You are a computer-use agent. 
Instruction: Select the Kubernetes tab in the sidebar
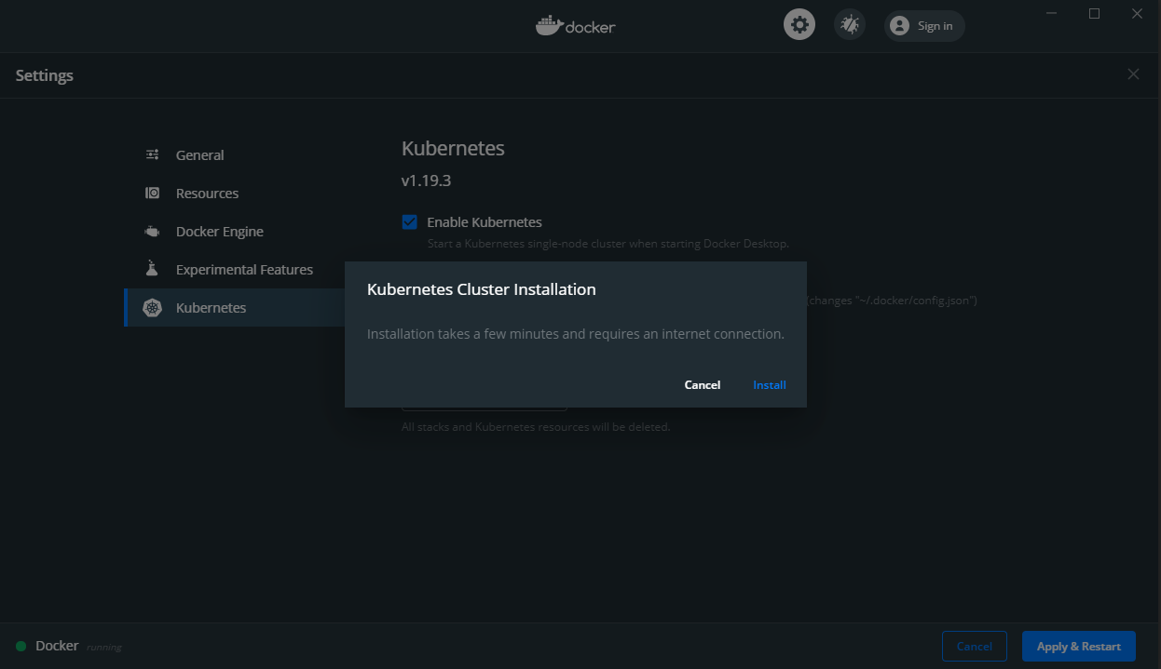(235, 308)
